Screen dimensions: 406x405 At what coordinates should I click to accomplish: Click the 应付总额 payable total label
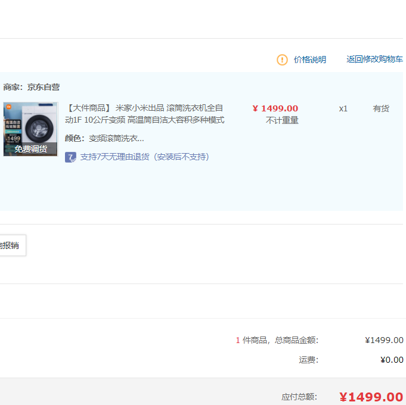click(299, 397)
